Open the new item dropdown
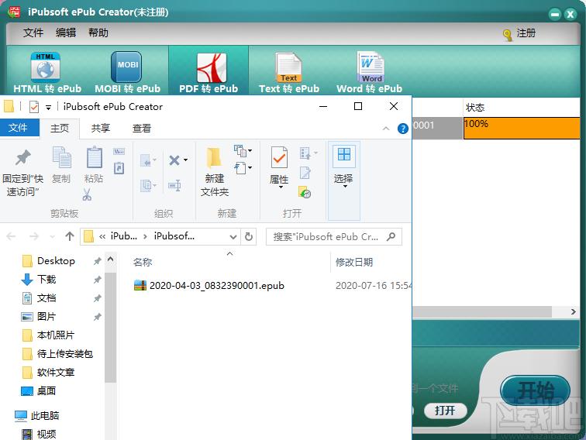This screenshot has width=586, height=440. pos(243,150)
